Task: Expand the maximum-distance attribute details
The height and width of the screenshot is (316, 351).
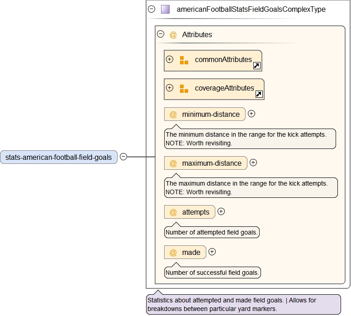Action: (253, 163)
